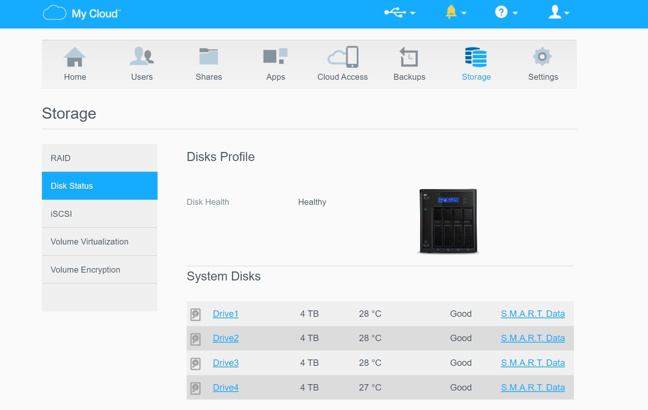Image resolution: width=648 pixels, height=410 pixels.
Task: View S.M.A.R.T. Data for Drive2
Action: pyautogui.click(x=533, y=338)
